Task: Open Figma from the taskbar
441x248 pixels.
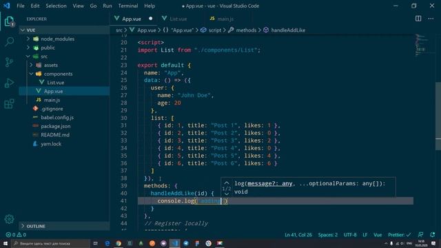Action: click(197, 243)
